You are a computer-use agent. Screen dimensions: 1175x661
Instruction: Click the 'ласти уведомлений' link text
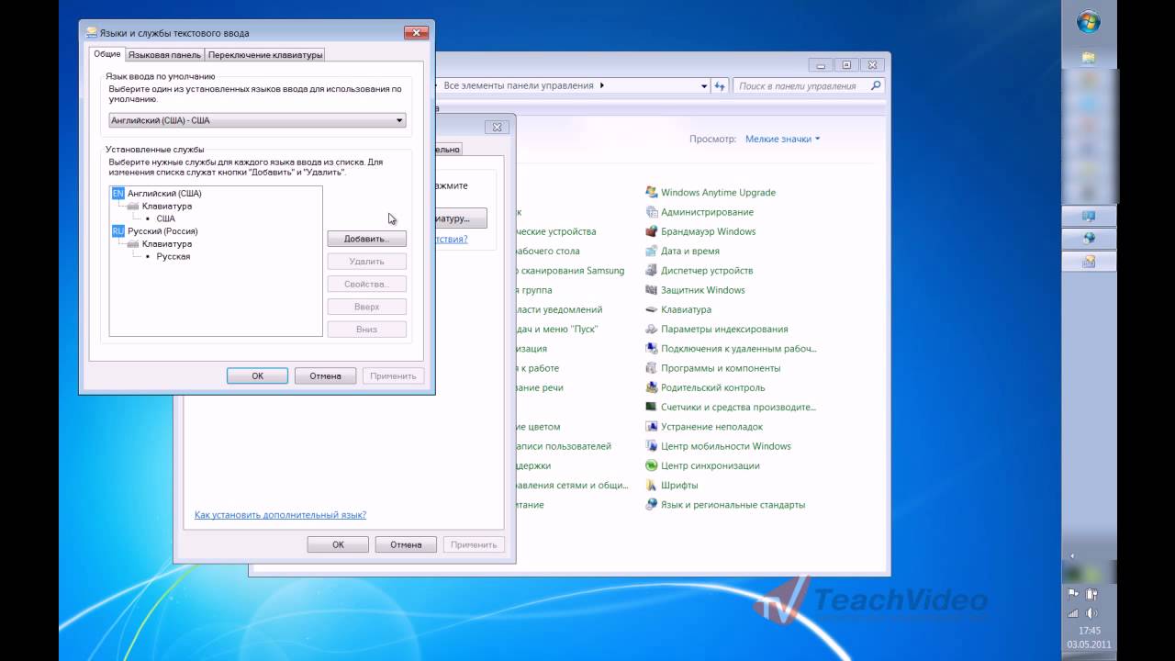click(x=560, y=309)
